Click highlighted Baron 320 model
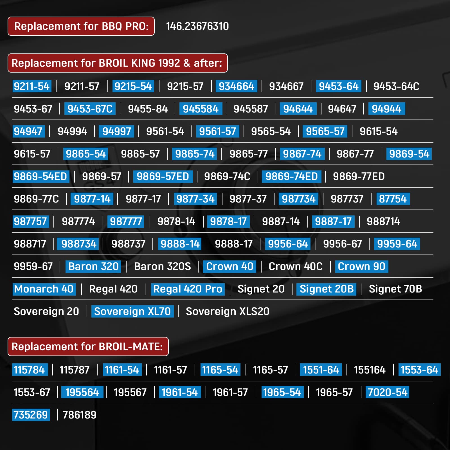Image resolution: width=450 pixels, height=450 pixels. [x=93, y=266]
